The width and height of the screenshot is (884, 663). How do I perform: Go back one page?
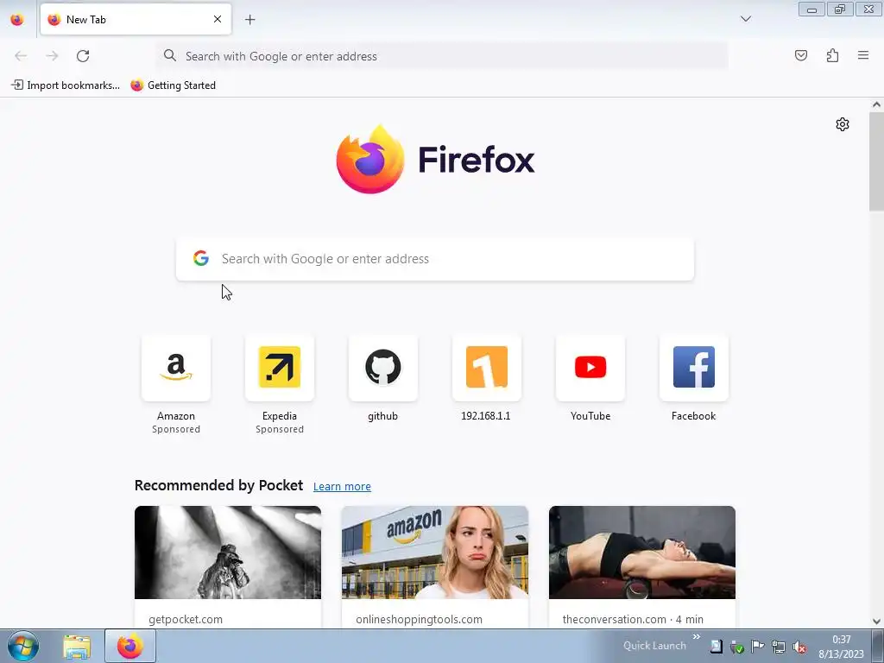[21, 56]
